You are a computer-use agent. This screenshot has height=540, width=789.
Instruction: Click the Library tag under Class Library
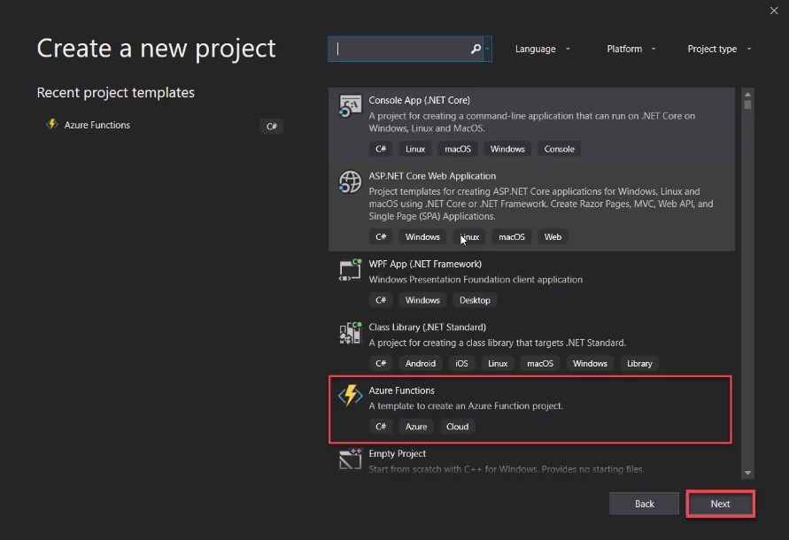[639, 363]
